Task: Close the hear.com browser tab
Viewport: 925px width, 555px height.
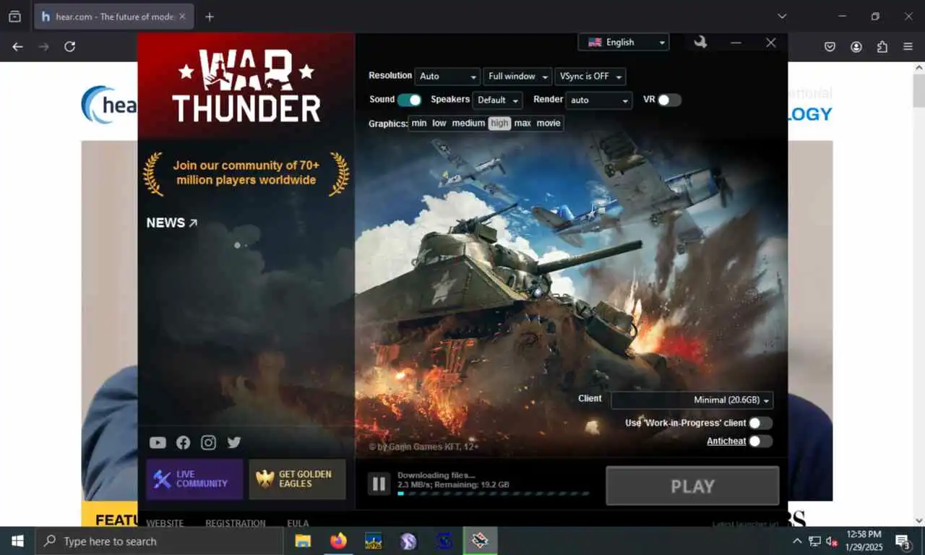Action: pos(182,17)
